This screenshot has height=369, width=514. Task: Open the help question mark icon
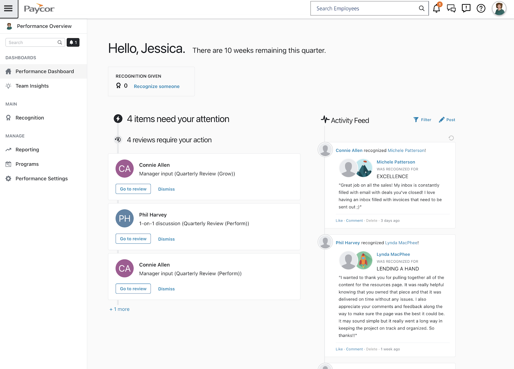[481, 8]
